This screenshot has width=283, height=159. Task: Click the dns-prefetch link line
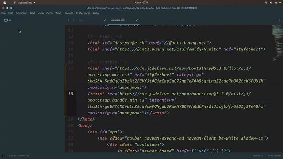click(149, 43)
